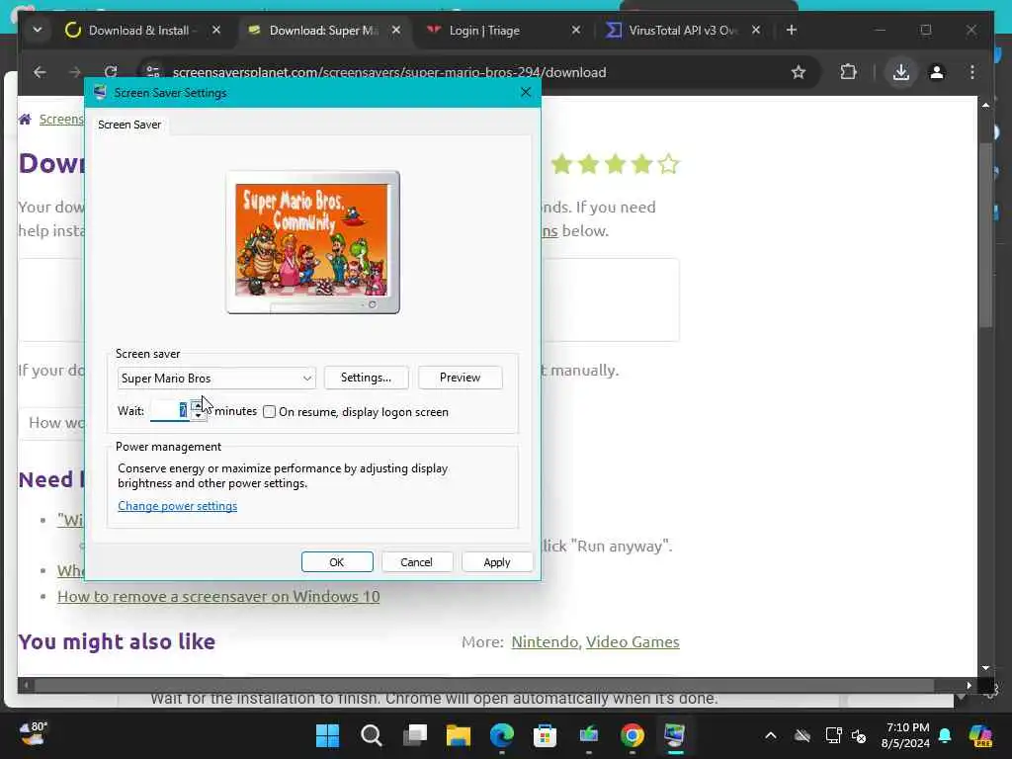Open Microsoft Store from taskbar
Image resolution: width=1012 pixels, height=759 pixels.
tap(546, 735)
